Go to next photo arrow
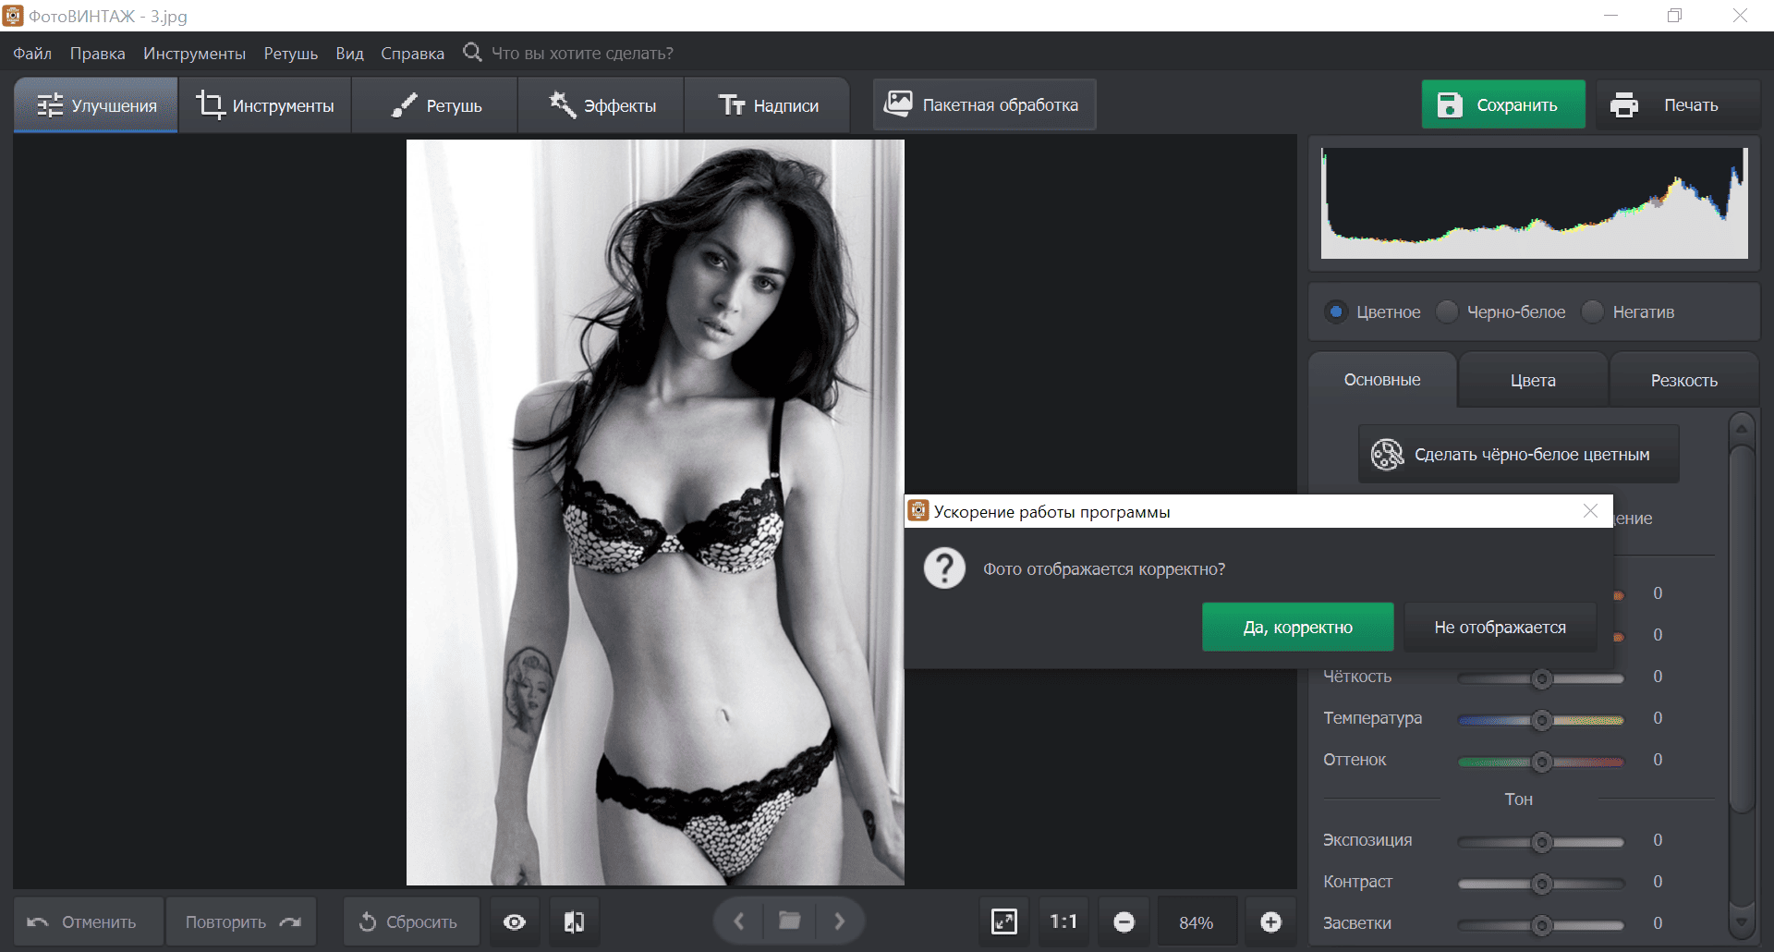This screenshot has width=1774, height=952. [839, 921]
